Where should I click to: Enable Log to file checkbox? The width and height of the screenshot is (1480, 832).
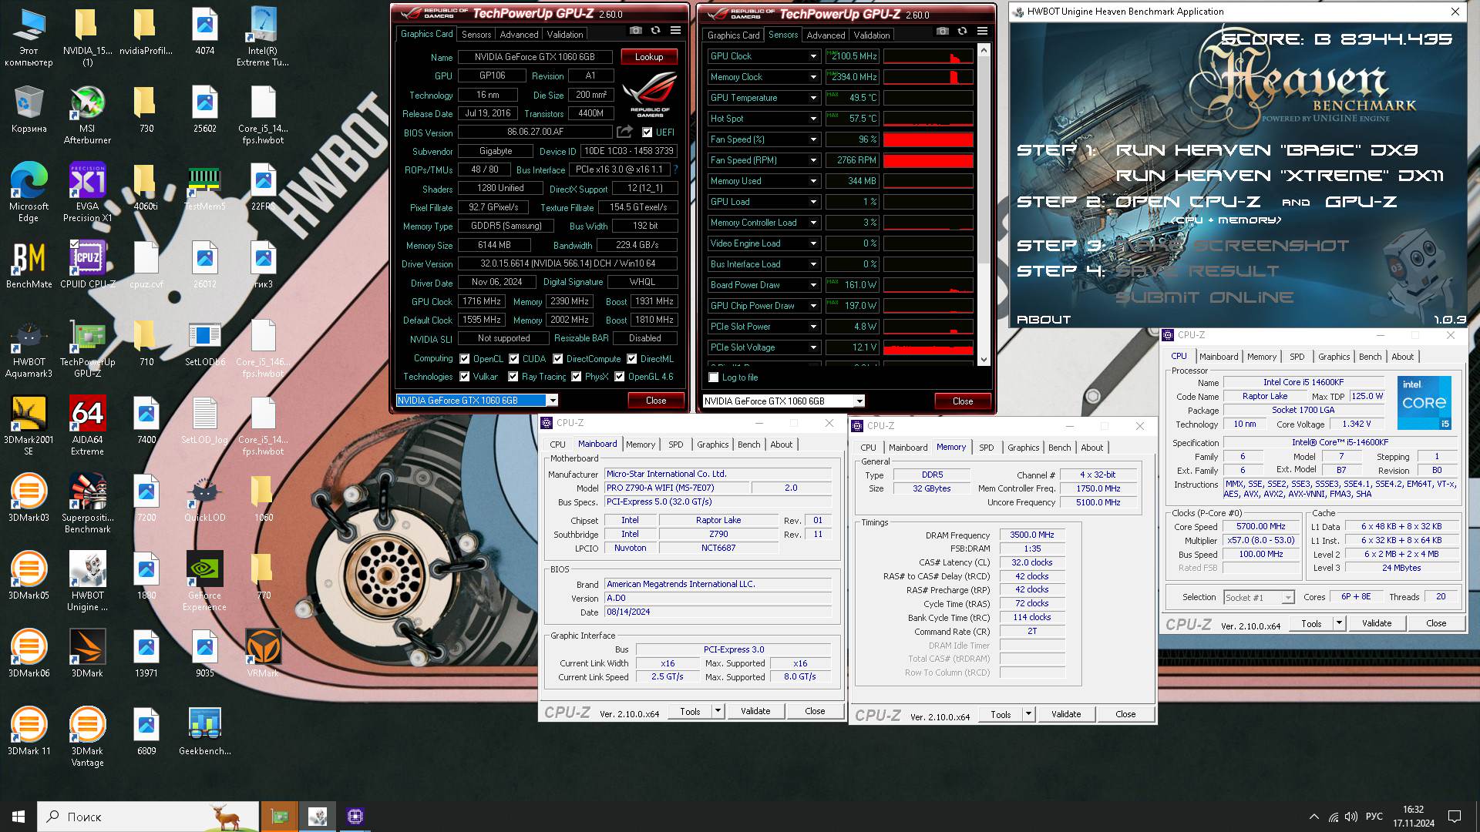(x=714, y=377)
